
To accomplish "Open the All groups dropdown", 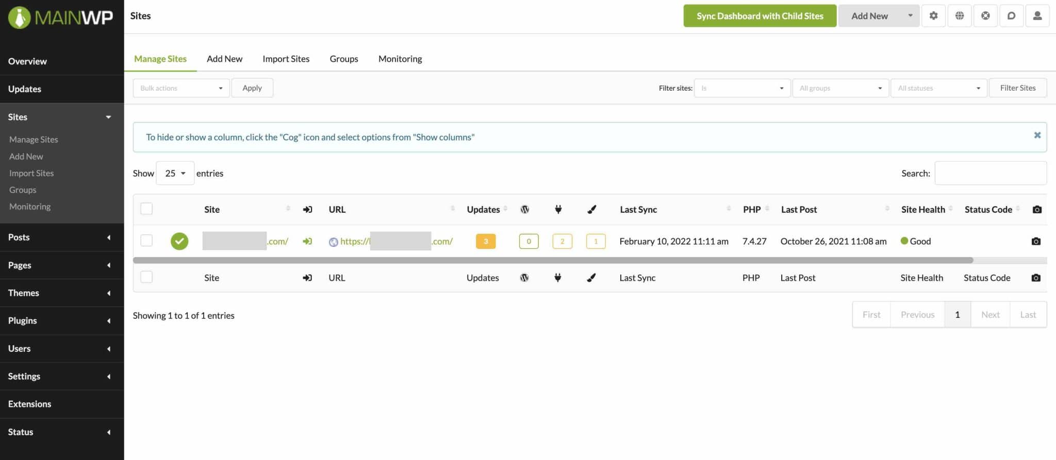I will [x=840, y=88].
